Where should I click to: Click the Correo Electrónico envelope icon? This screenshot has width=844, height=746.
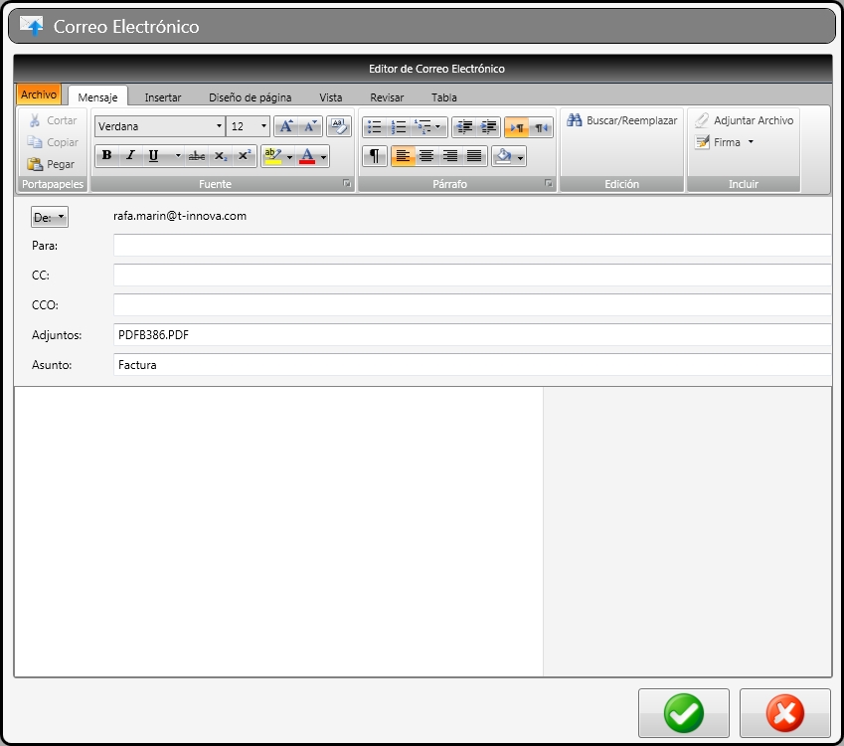click(31, 25)
